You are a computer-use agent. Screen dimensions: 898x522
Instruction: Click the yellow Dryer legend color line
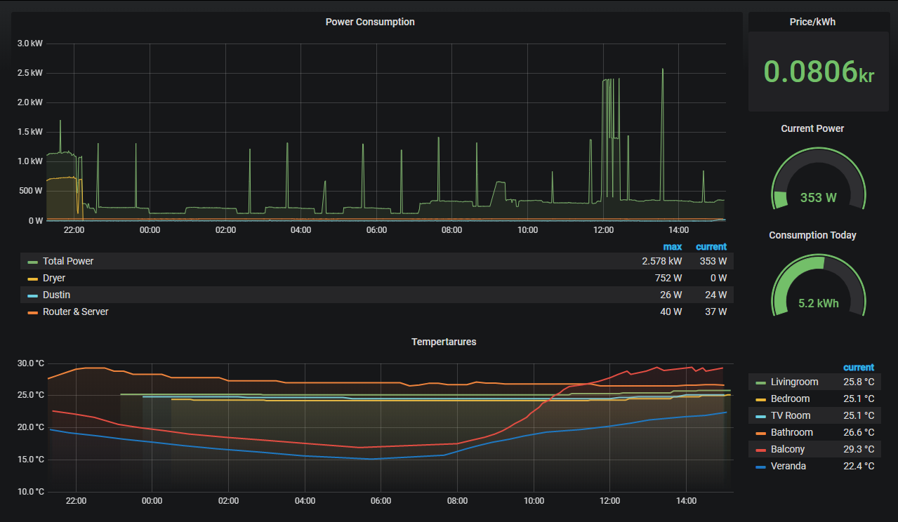(32, 279)
